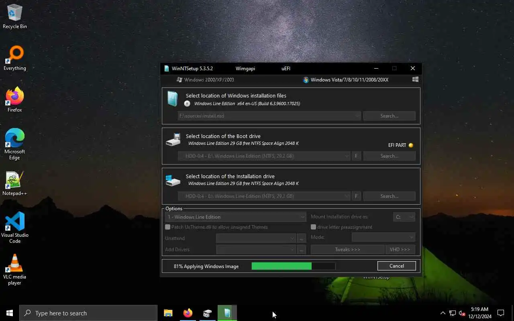
Task: Click Search button for the Boot drive
Action: coord(389,156)
